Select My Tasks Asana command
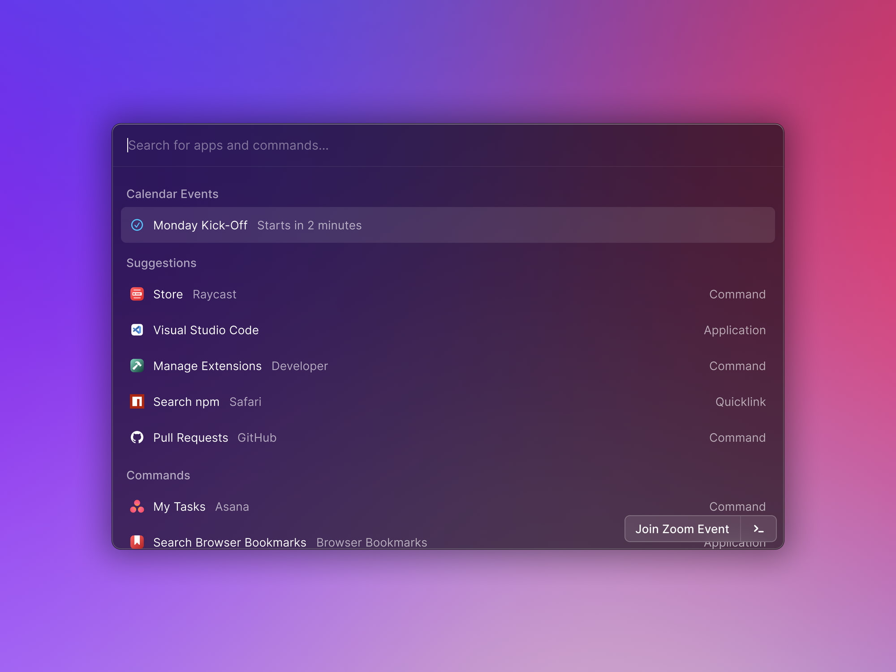The image size is (896, 672). click(448, 506)
